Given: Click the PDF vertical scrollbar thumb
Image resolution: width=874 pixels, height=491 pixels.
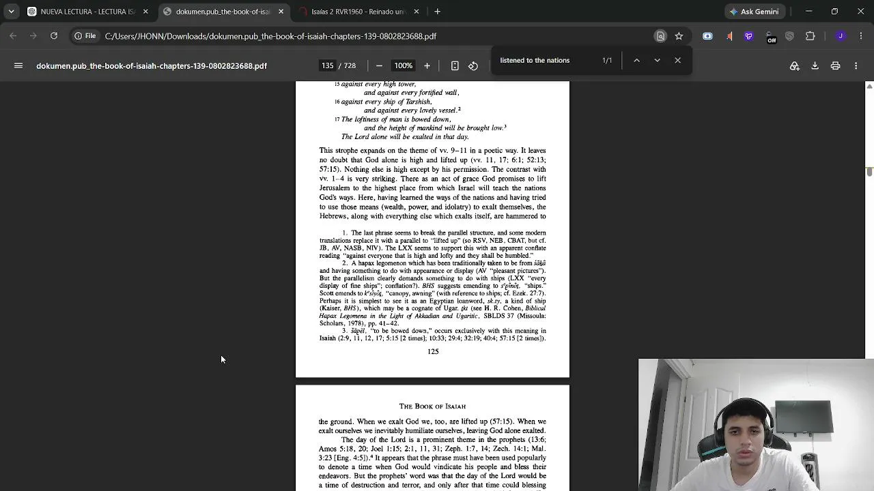Looking at the screenshot, I should [869, 170].
